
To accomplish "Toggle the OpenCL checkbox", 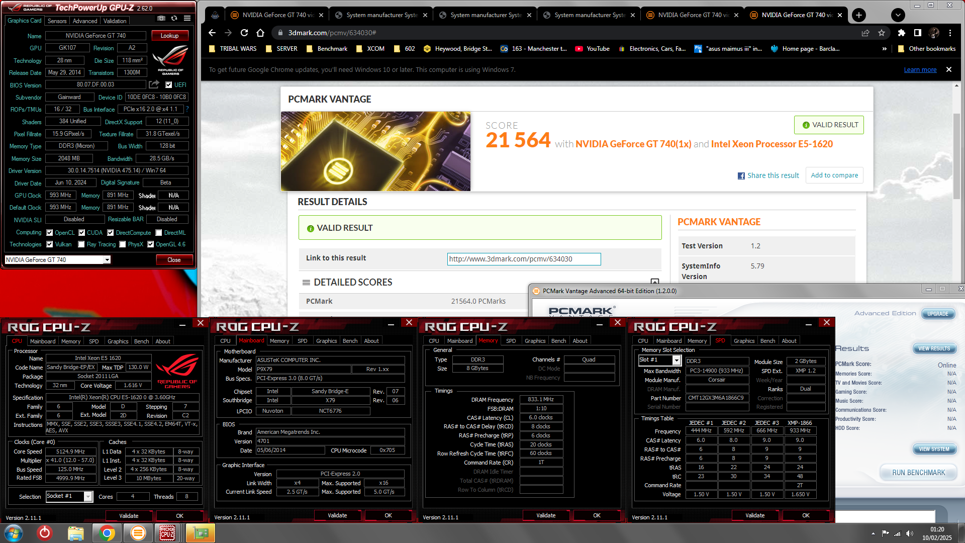I will click(x=50, y=233).
